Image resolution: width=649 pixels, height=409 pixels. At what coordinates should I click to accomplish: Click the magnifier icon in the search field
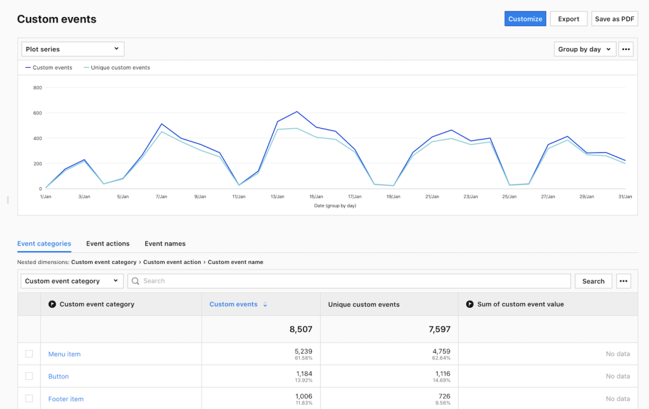click(136, 281)
